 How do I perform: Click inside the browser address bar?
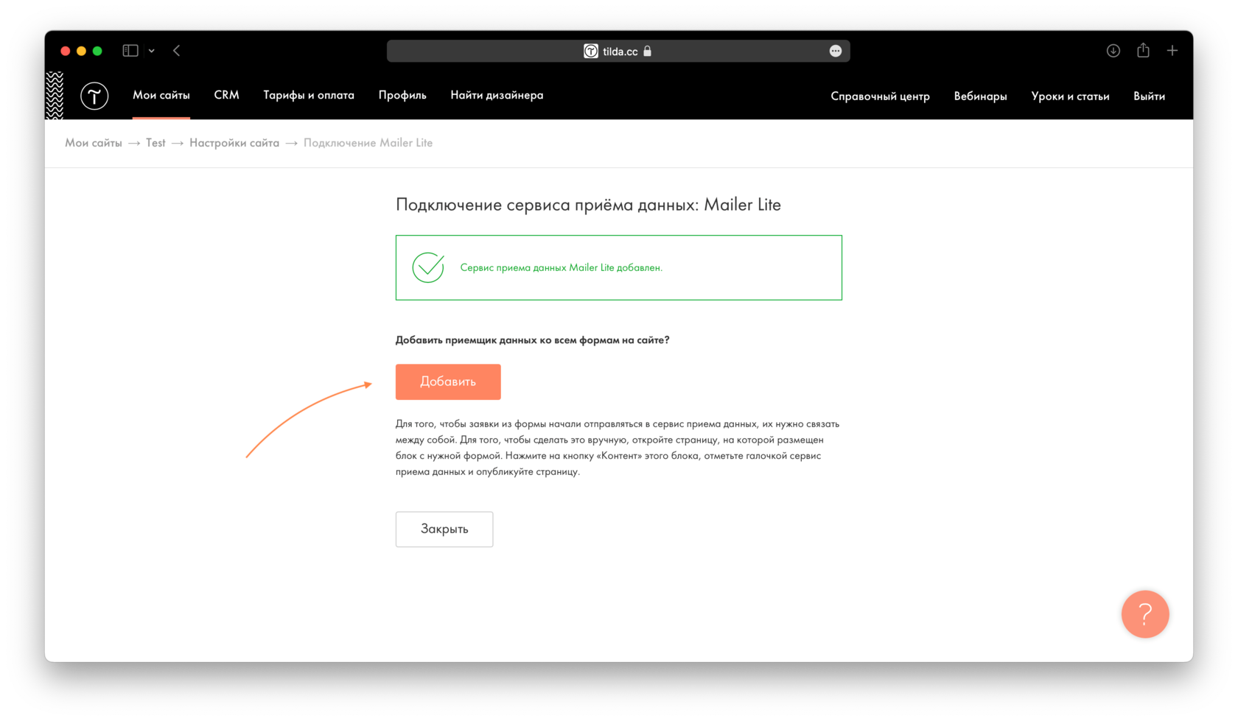[x=737, y=51]
